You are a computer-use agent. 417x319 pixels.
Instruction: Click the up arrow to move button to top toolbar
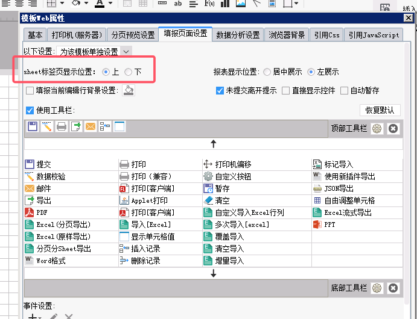[213, 144]
